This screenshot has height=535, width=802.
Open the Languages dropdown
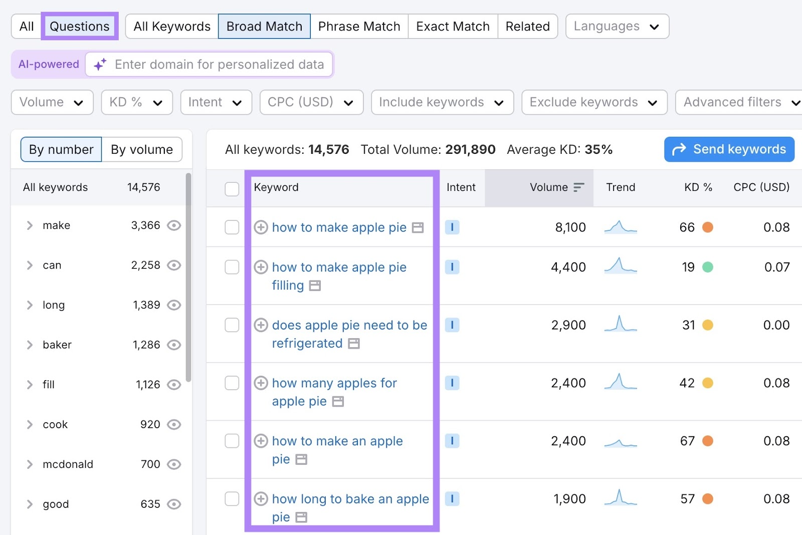(x=617, y=26)
